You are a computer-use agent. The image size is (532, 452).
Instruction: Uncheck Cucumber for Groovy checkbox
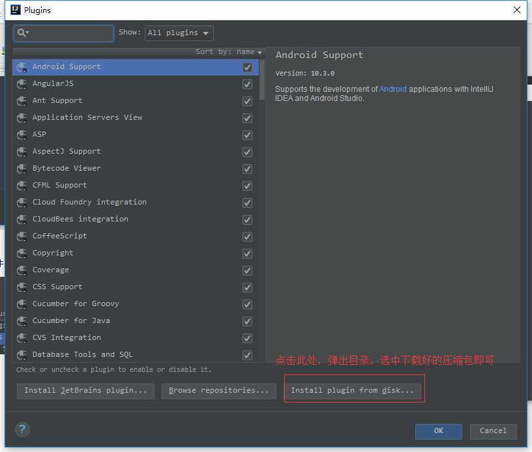tap(247, 304)
